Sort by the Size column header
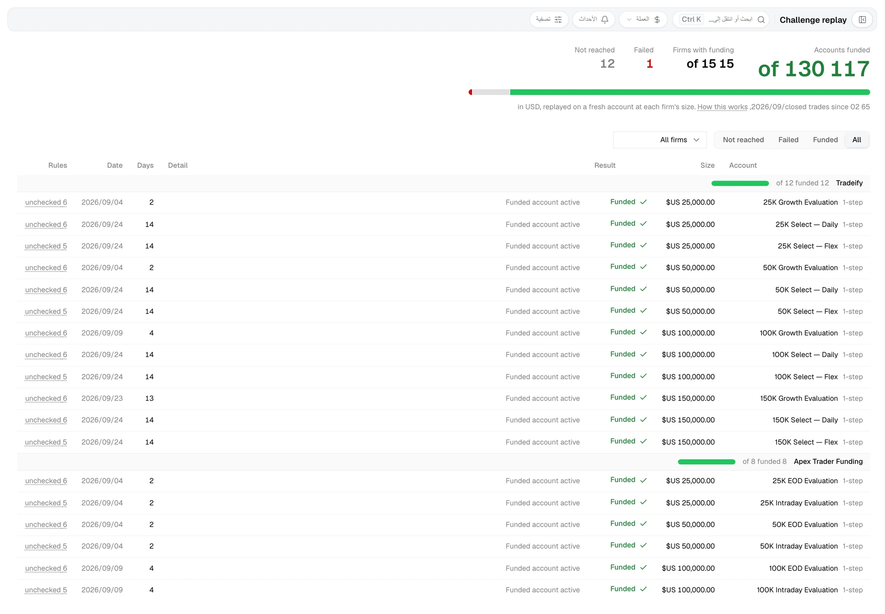The width and height of the screenshot is (885, 614). click(708, 165)
